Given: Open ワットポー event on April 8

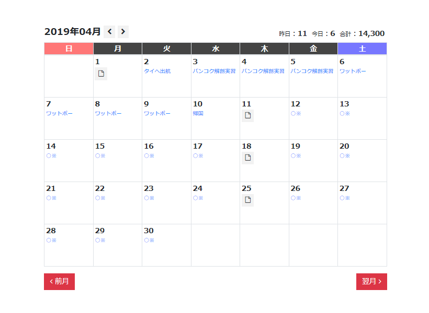Looking at the screenshot, I should point(108,114).
